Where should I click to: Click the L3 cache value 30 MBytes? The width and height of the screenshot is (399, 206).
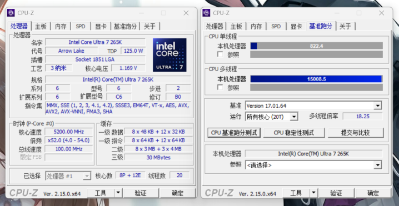158,158
